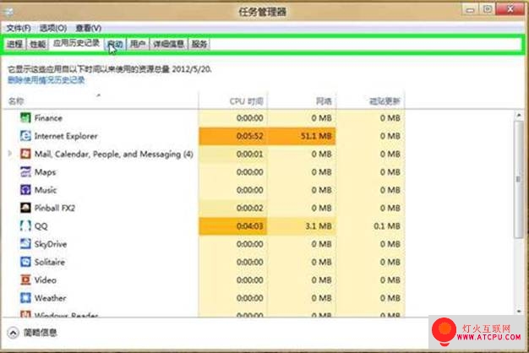Click the 51.1 MB network cell
The height and width of the screenshot is (353, 529).
302,136
